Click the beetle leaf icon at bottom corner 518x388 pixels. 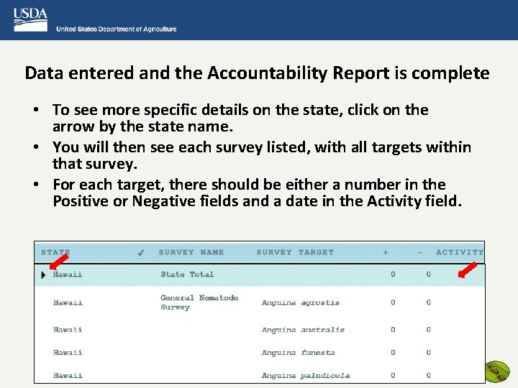tap(498, 372)
